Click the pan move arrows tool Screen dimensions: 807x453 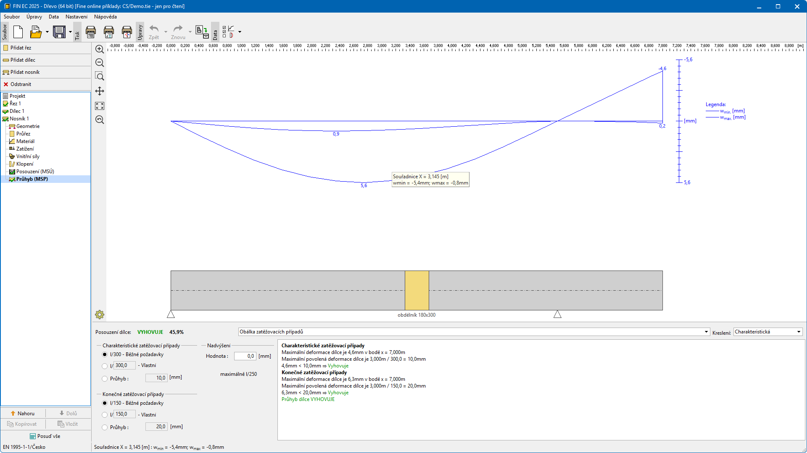pos(100,91)
